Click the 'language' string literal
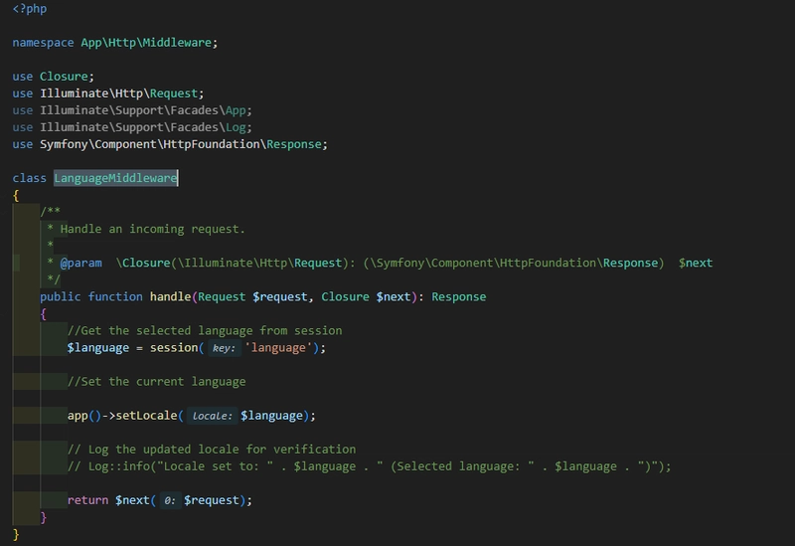This screenshot has width=795, height=546. [279, 347]
